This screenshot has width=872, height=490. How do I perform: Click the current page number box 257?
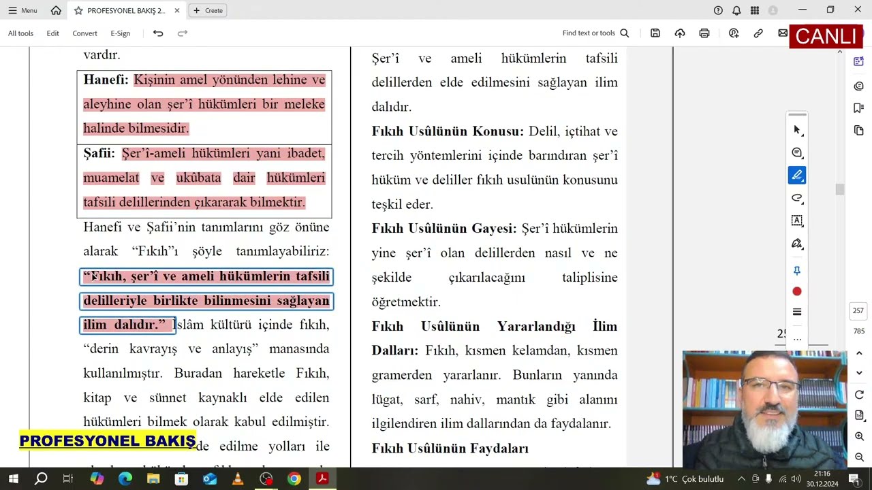click(858, 311)
